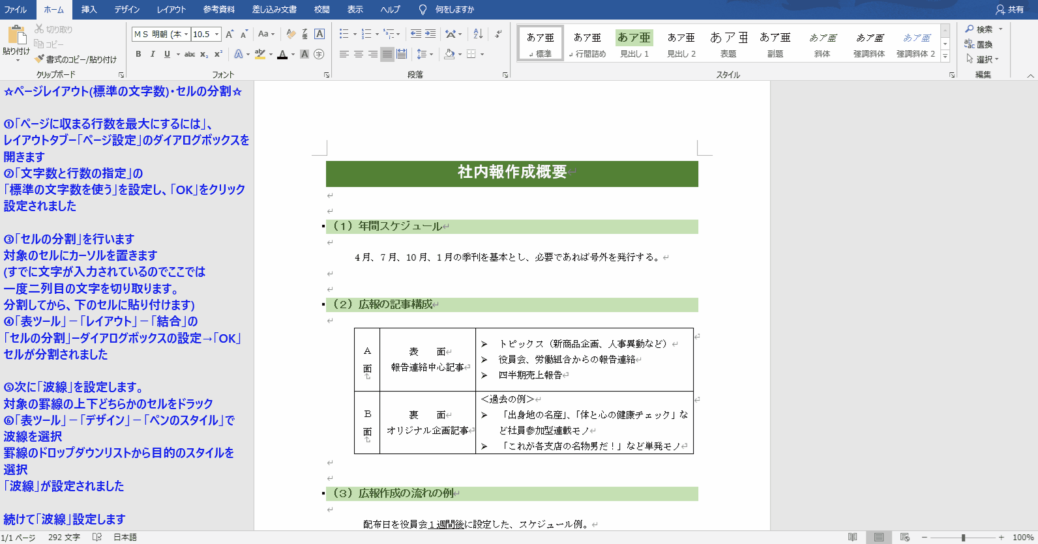Switch to the 挿入 tab
1038x544 pixels.
click(89, 10)
